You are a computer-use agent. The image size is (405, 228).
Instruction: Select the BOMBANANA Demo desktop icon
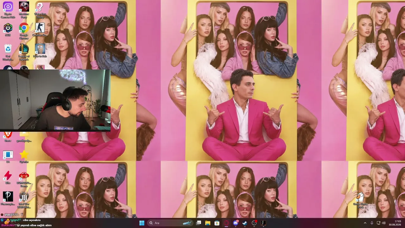click(24, 179)
